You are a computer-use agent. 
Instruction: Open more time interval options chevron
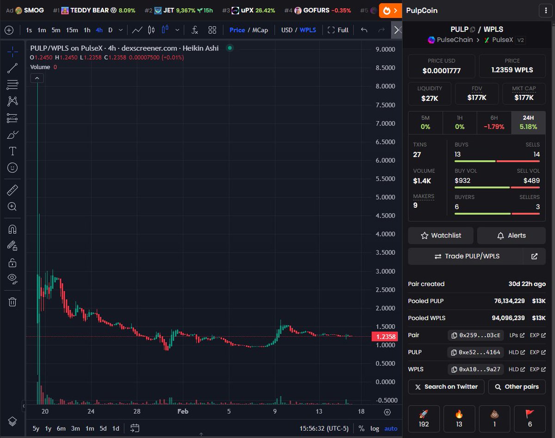[x=121, y=30]
